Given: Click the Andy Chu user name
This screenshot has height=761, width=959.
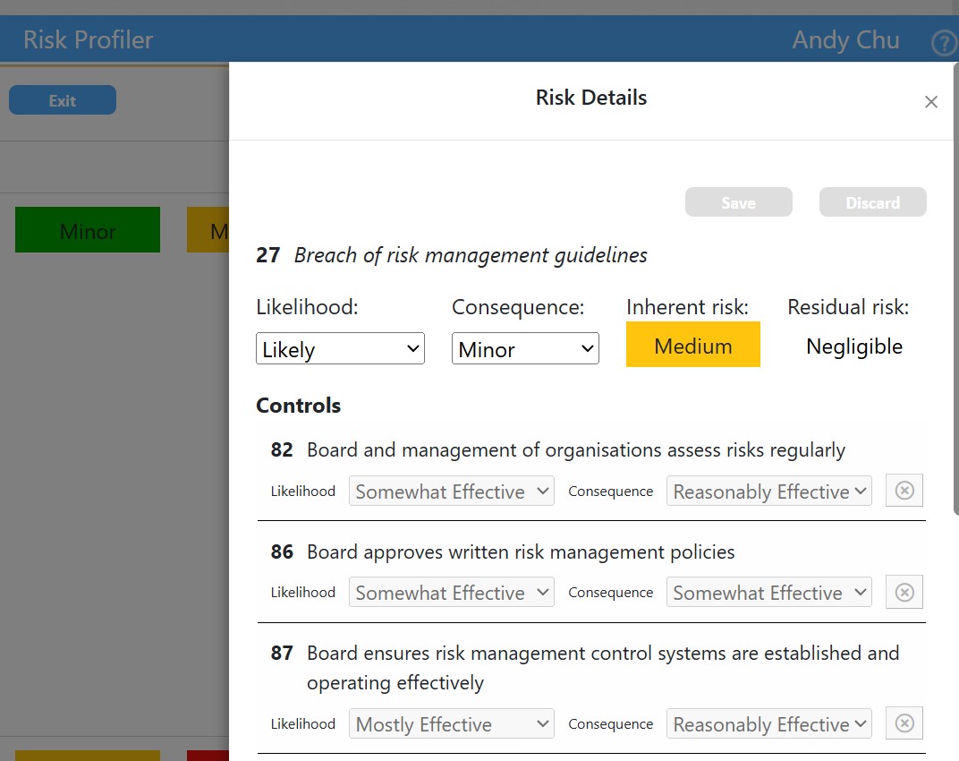Looking at the screenshot, I should 846,39.
